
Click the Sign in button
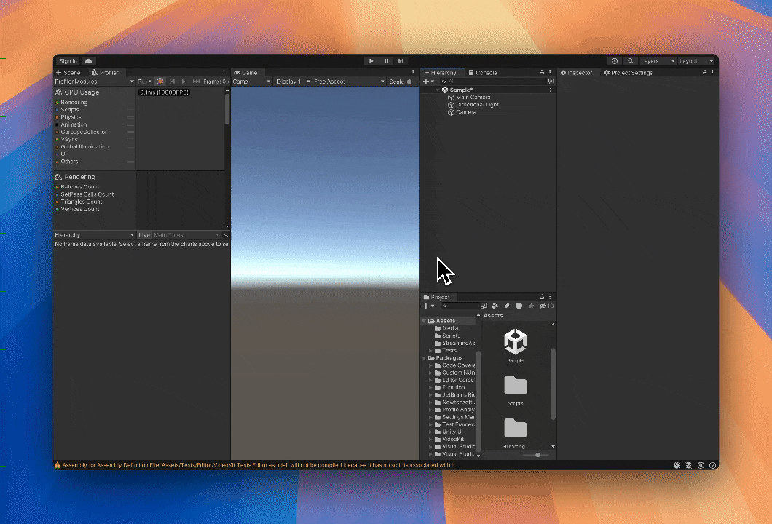(68, 61)
